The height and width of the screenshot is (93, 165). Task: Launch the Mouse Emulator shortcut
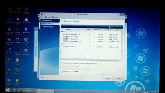18,52
